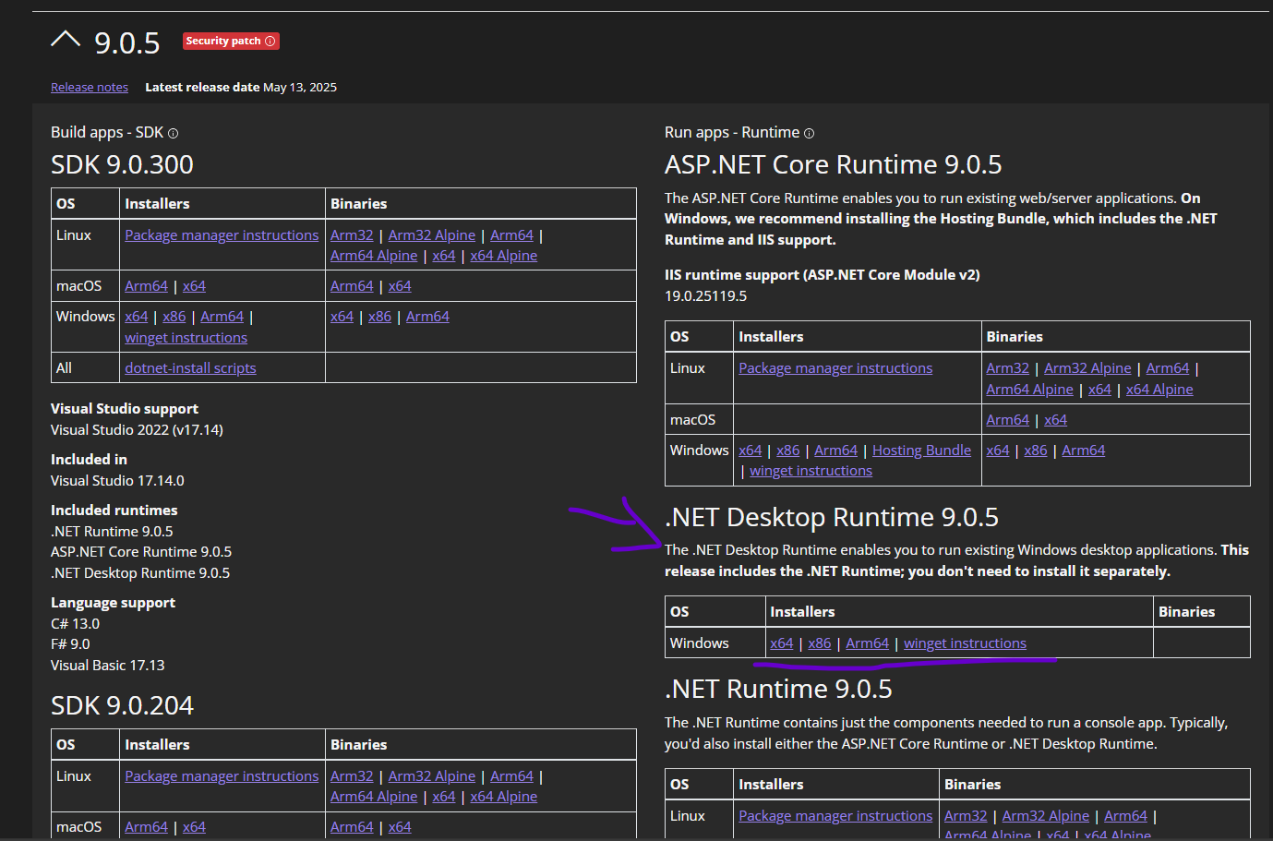
Task: Download the Windows x64 installer for SDK 9.0.300
Action: [136, 316]
